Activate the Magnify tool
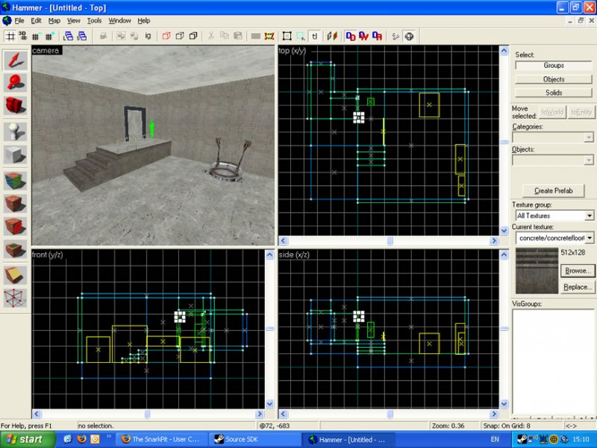This screenshot has width=597, height=448. click(x=15, y=83)
